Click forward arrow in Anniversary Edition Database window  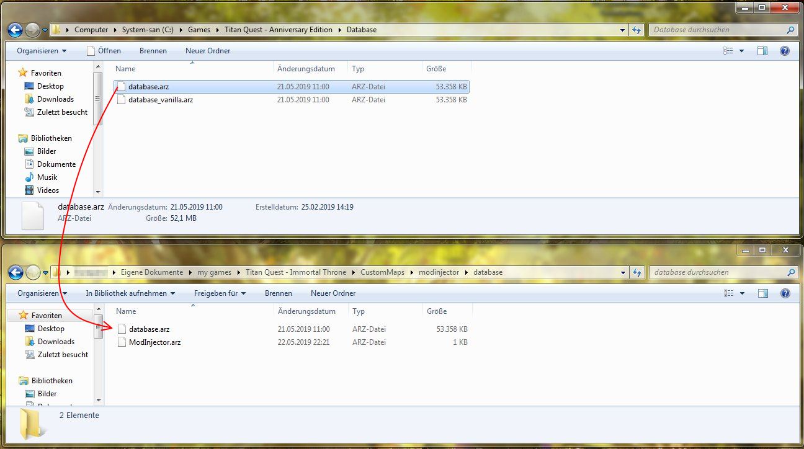click(32, 30)
